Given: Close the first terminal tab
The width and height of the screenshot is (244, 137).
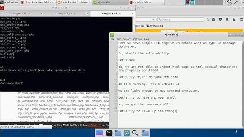Looking at the screenshot, I should (42, 14).
